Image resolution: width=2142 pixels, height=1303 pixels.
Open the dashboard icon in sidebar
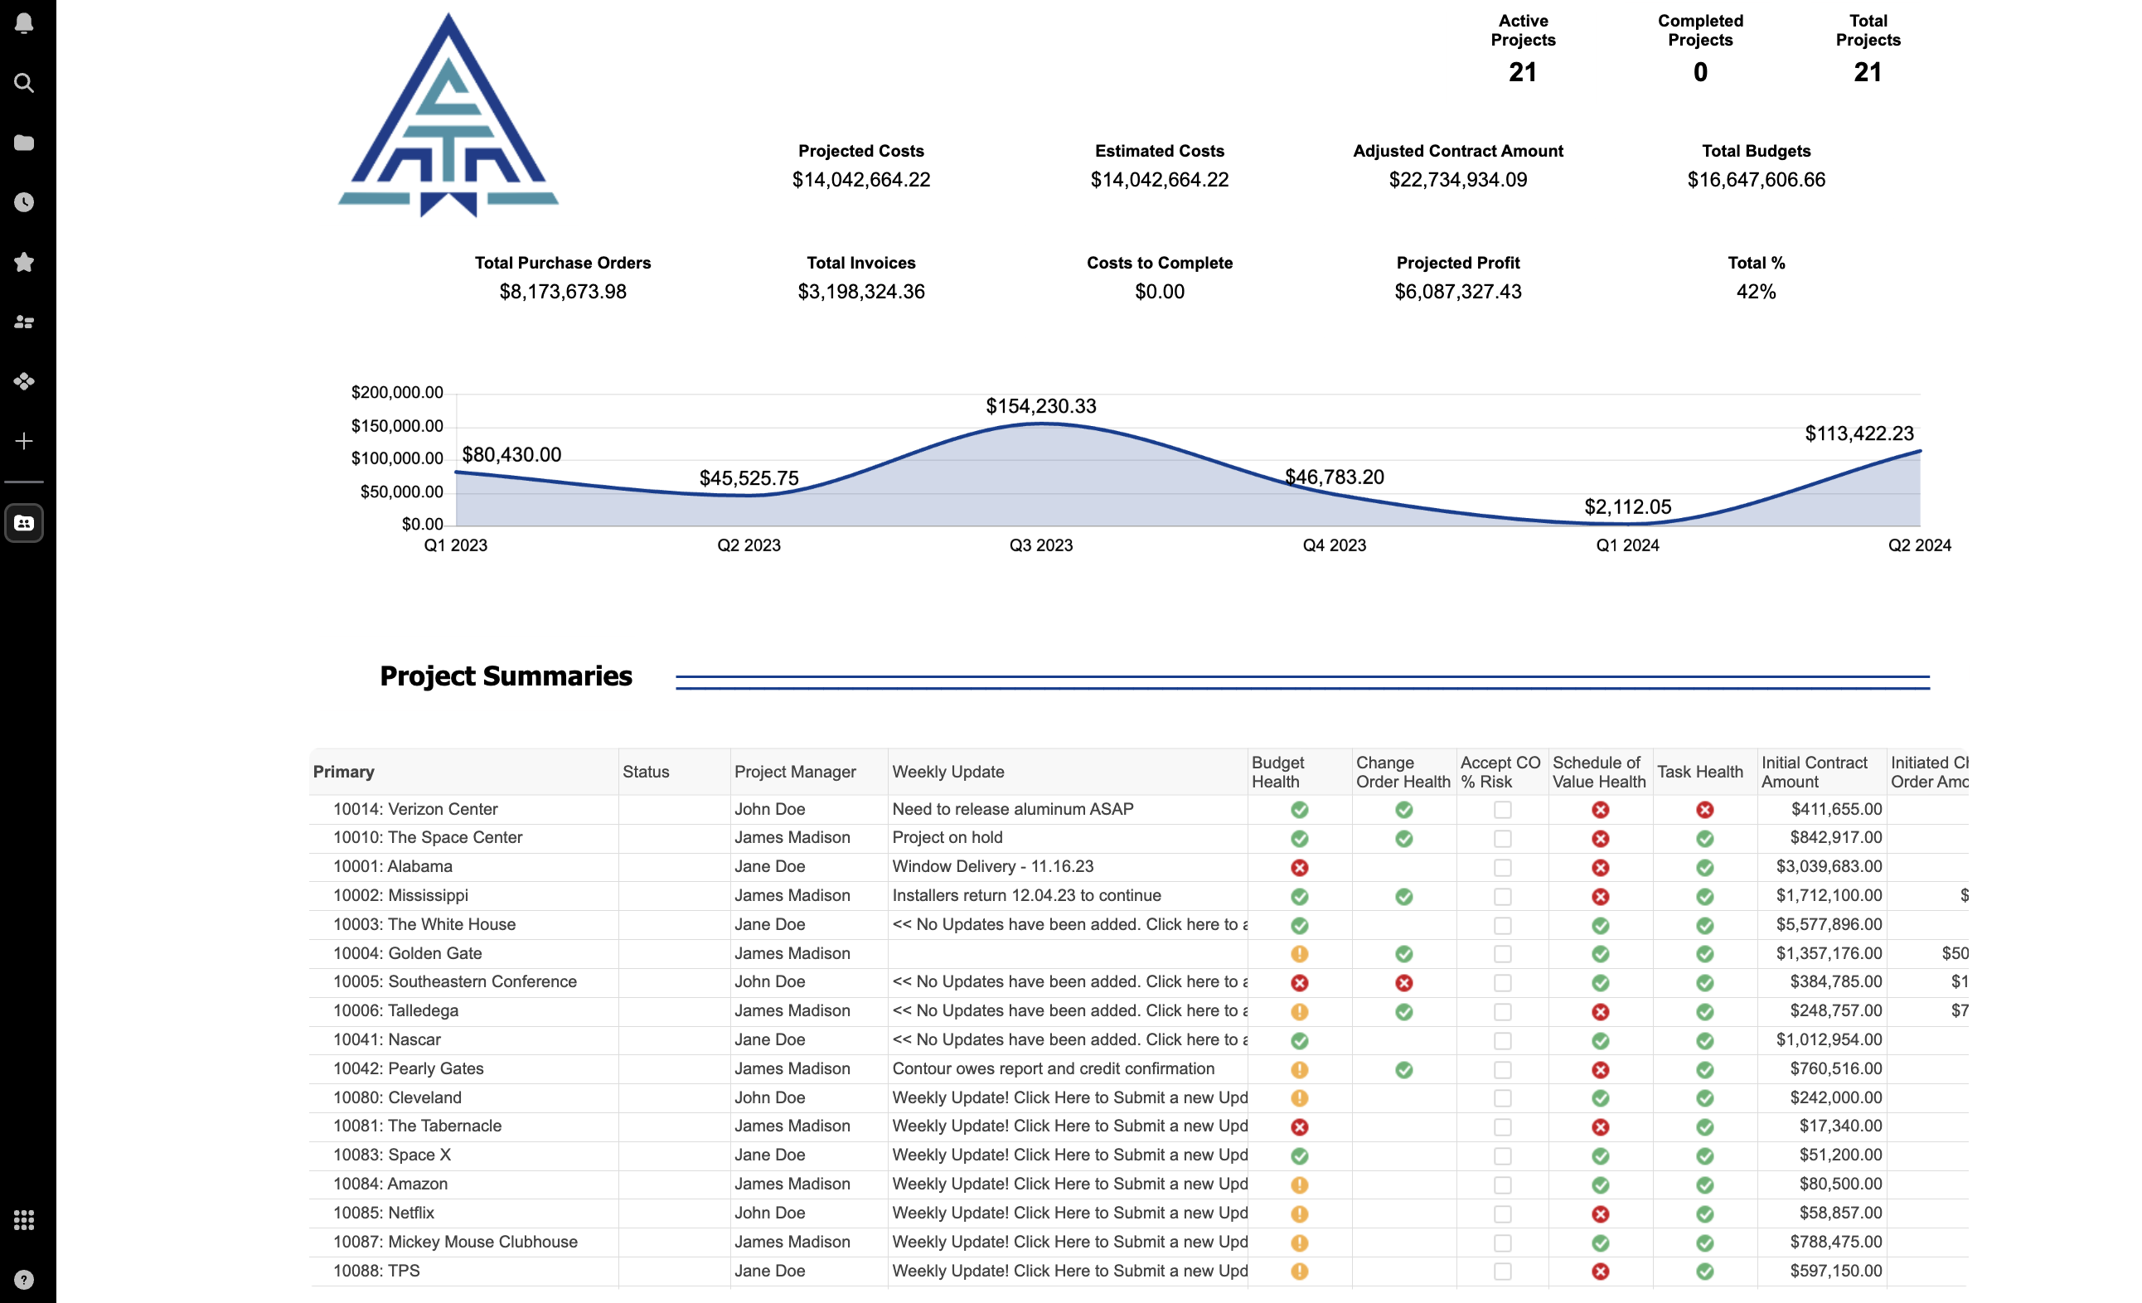tap(24, 523)
